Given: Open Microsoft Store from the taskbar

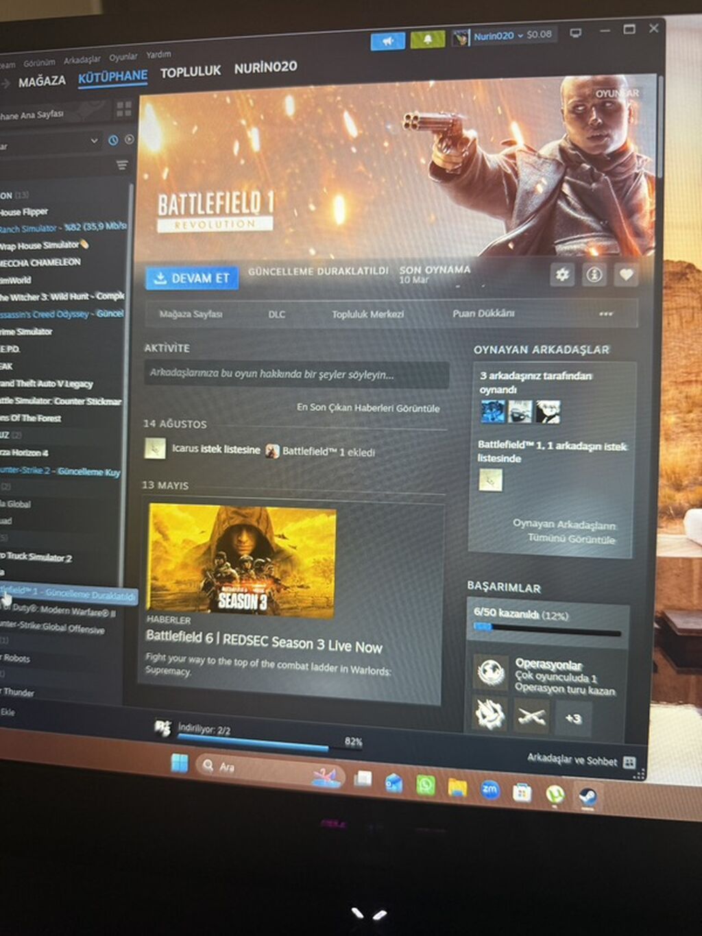Looking at the screenshot, I should coord(522,792).
